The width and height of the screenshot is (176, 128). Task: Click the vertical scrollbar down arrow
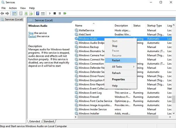point(174,113)
